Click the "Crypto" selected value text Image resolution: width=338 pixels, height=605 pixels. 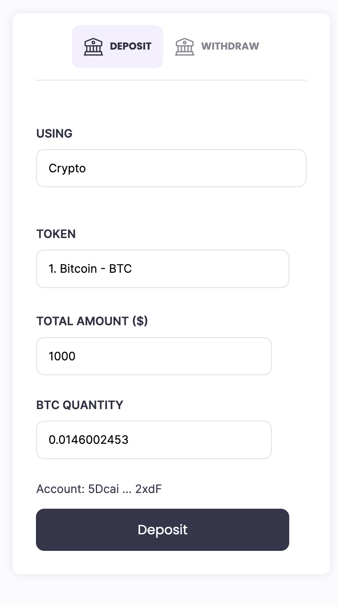point(67,169)
